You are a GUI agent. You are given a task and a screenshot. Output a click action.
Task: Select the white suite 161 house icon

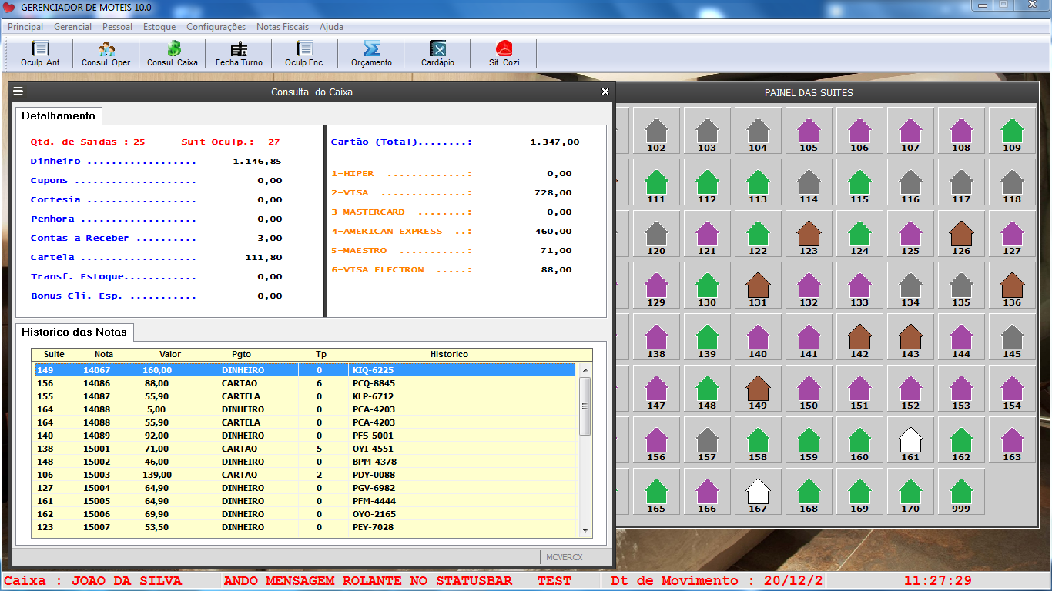point(910,440)
